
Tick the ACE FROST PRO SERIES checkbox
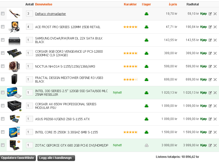[x=3, y=27]
